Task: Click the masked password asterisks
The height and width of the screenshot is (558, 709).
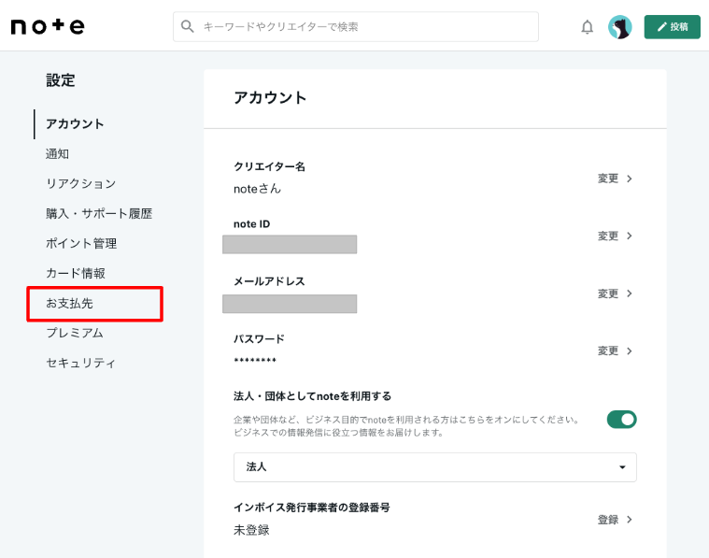Action: pyautogui.click(x=255, y=361)
